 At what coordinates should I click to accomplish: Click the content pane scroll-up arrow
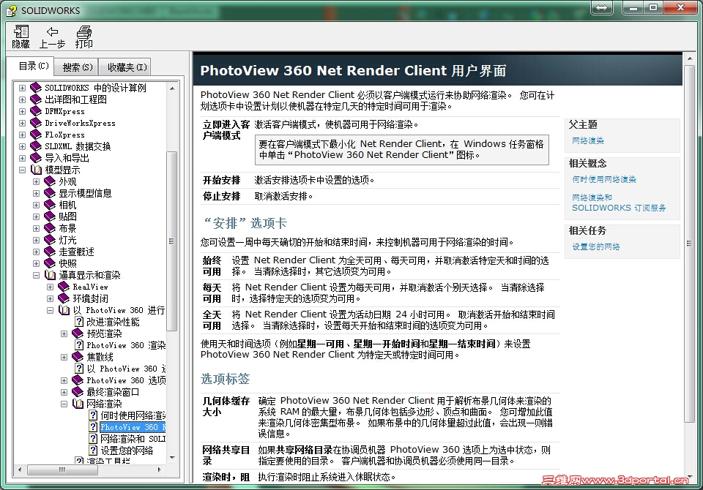click(689, 59)
